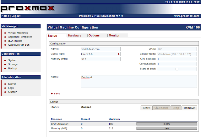Screen dimensions: 201x137
Task: Open the Guest Type dropdown
Action: coord(101,54)
